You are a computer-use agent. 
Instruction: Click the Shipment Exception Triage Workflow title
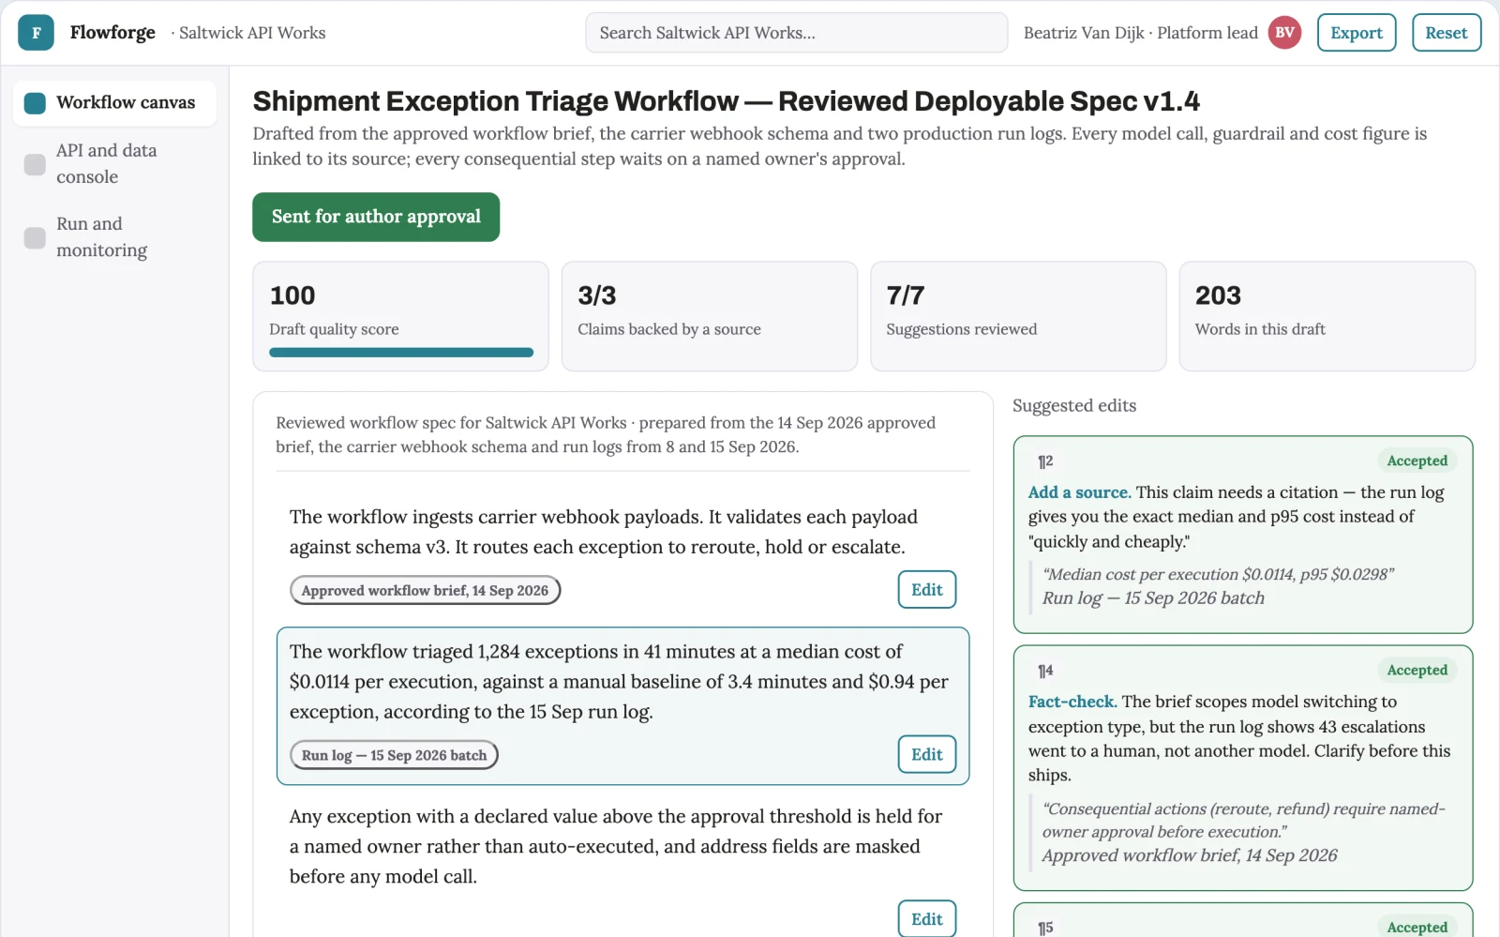click(x=727, y=101)
